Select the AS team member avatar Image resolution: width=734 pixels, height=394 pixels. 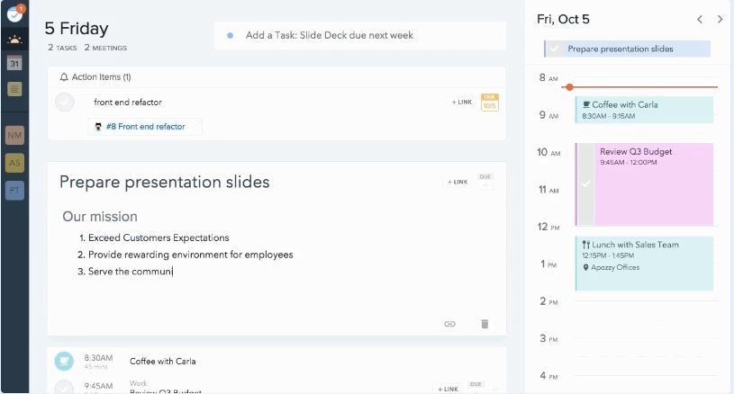coord(14,163)
